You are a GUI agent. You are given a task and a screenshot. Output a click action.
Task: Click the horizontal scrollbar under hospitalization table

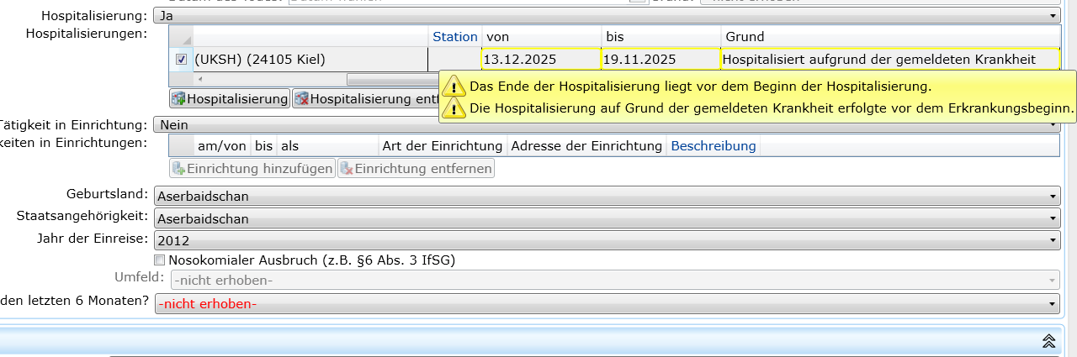point(391,79)
